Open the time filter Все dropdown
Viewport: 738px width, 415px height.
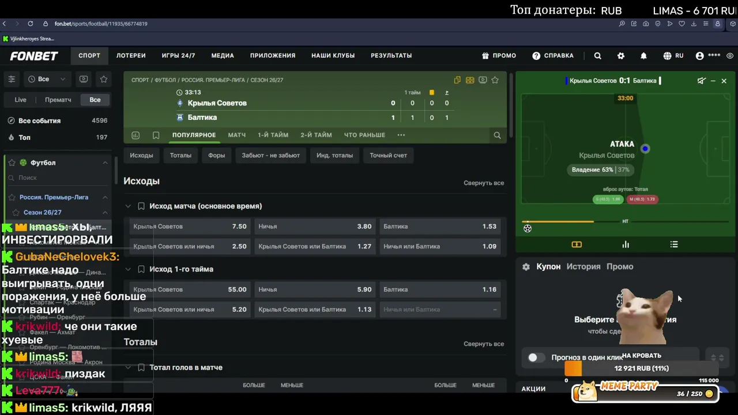pos(48,79)
